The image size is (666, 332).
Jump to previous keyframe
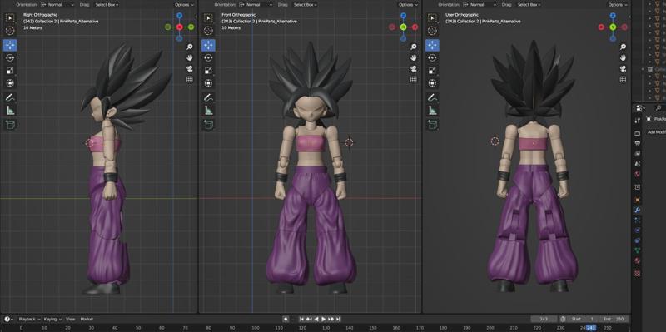[x=309, y=319]
